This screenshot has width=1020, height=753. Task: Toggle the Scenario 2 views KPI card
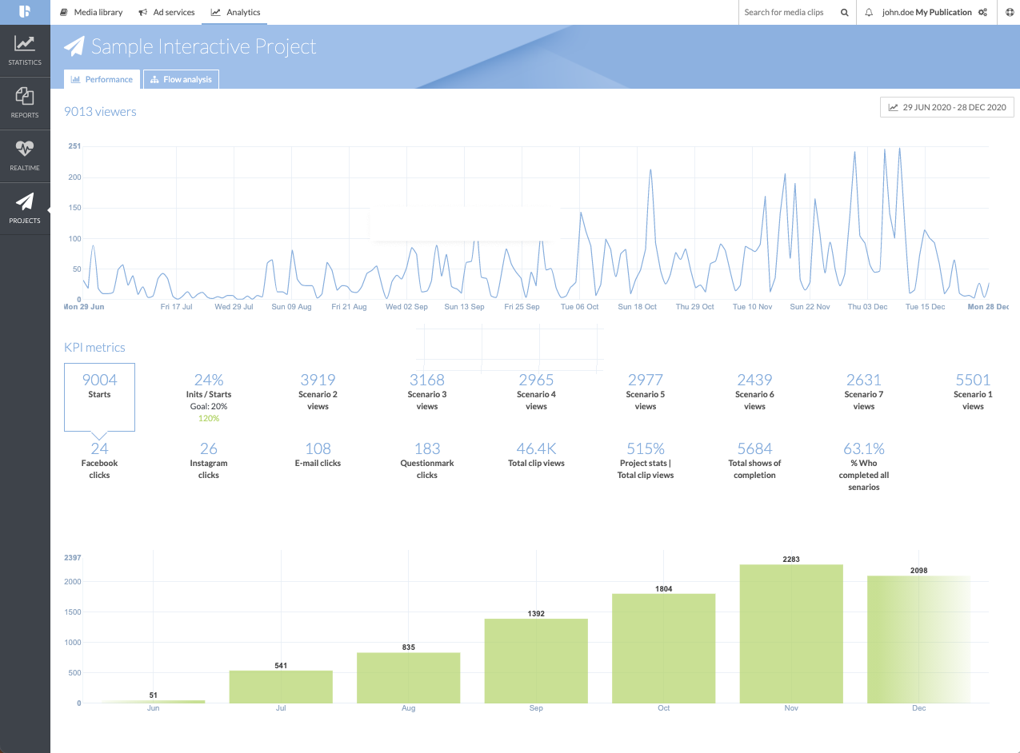318,392
